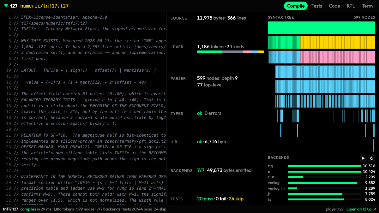Viewport: 379px width, 213px height.
Task: Click the verilog backend bar
Action: click(x=324, y=183)
